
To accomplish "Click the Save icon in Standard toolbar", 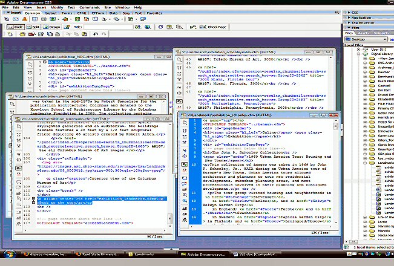I will (x=41, y=34).
